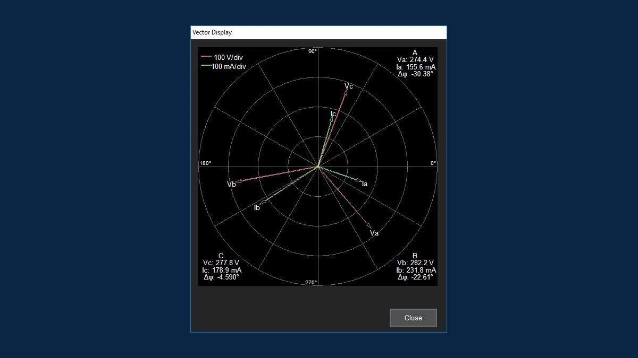Click the Ia: 155.6 mA reading
638x358 pixels.
coord(416,67)
